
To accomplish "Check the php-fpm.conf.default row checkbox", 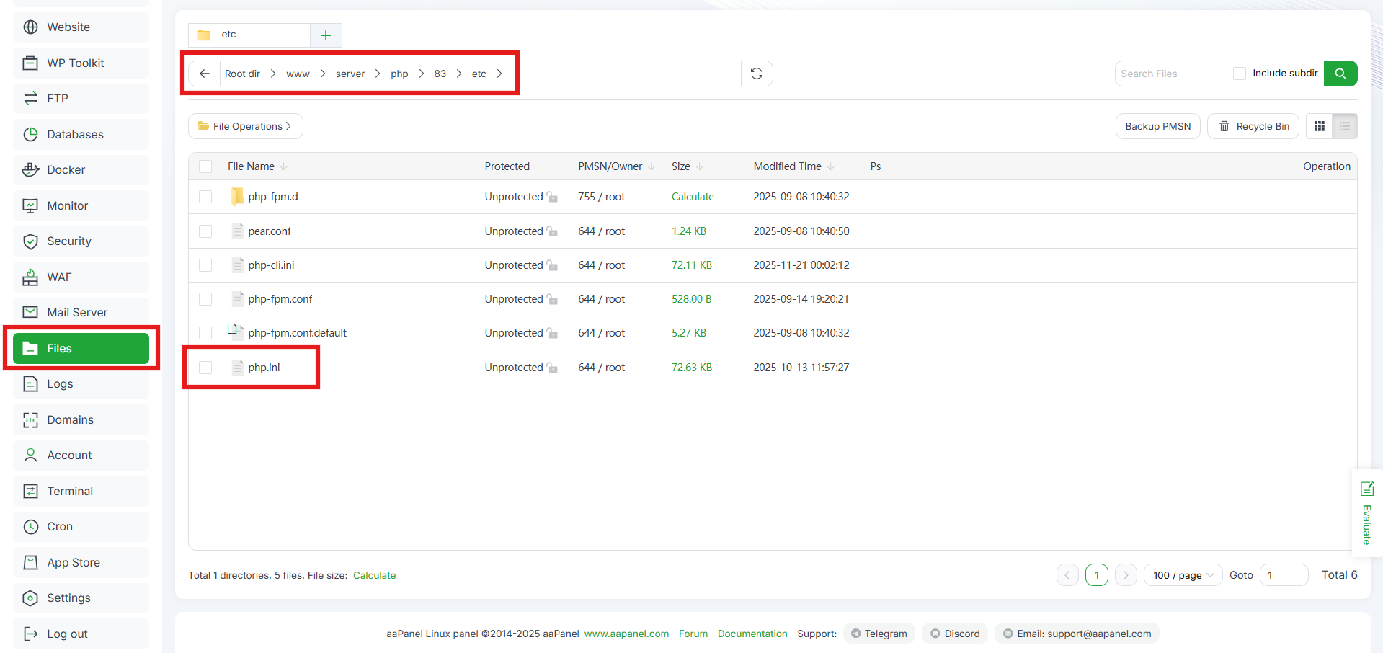I will (205, 333).
